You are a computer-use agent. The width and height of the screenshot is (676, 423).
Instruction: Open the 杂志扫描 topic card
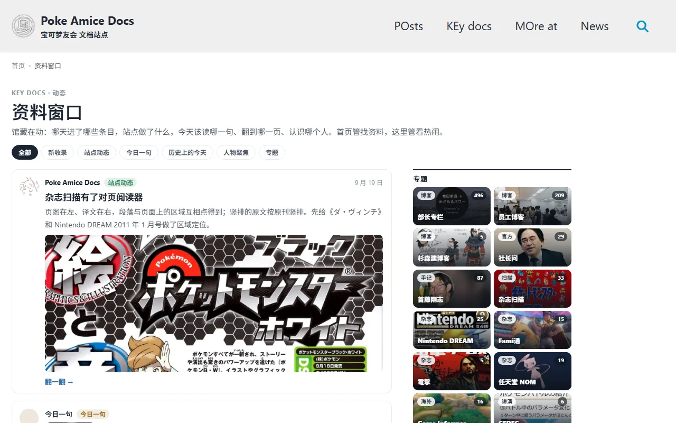(532, 289)
